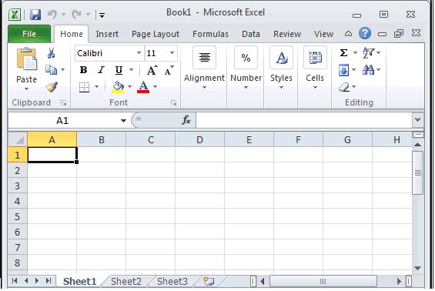Image resolution: width=435 pixels, height=291 pixels.
Task: Switch to the Page Layout tab
Action: 156,34
